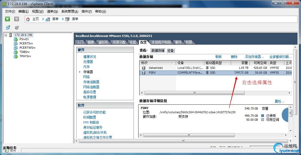Click the datastore1 disk icon
This screenshot has width=301, height=155.
click(x=144, y=68)
